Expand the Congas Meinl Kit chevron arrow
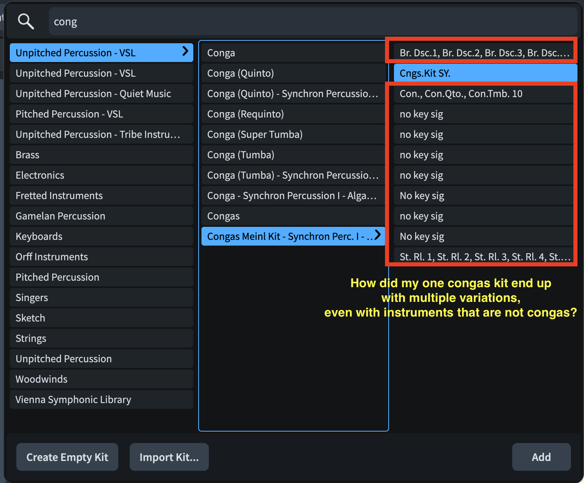 [378, 235]
